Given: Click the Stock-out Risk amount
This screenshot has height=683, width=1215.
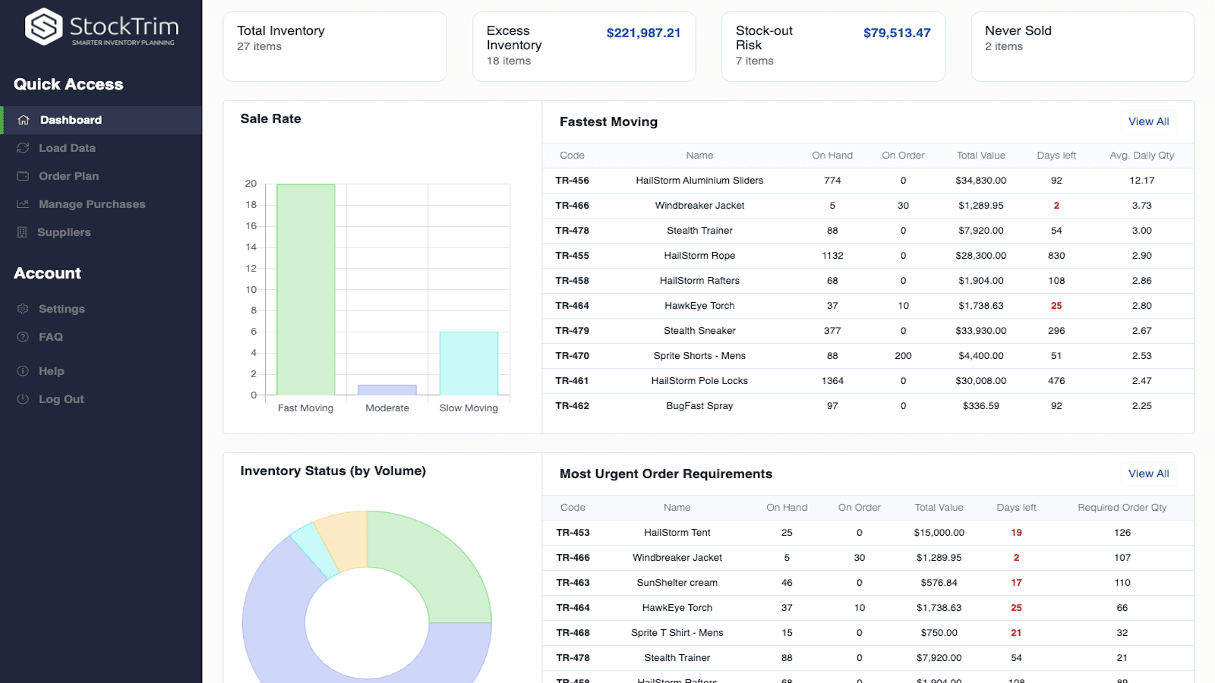Looking at the screenshot, I should [896, 33].
